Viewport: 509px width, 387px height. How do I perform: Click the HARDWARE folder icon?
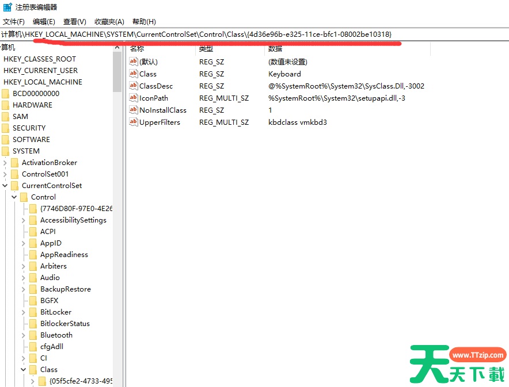6,105
